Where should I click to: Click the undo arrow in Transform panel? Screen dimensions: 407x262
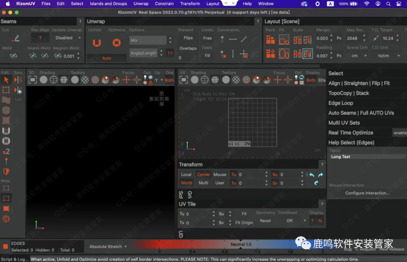click(x=312, y=175)
